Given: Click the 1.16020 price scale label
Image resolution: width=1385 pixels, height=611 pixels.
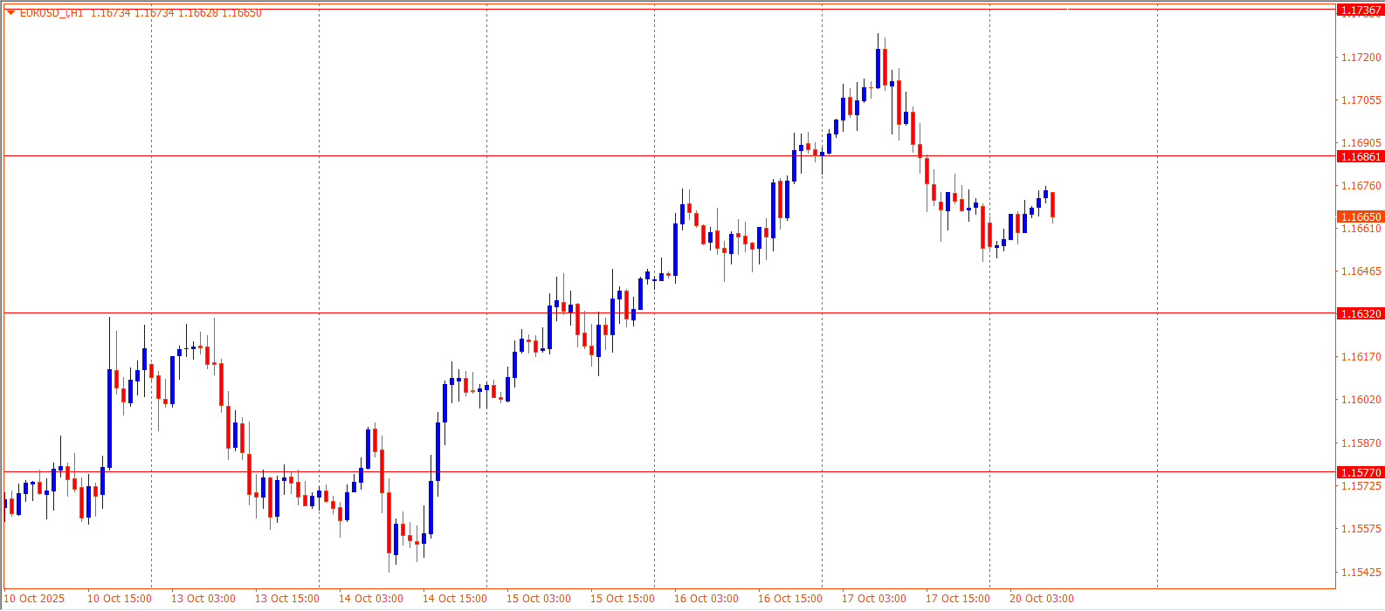Looking at the screenshot, I should coord(1361,400).
